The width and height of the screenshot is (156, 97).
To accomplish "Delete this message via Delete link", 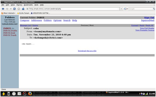I will coord(35,25).
